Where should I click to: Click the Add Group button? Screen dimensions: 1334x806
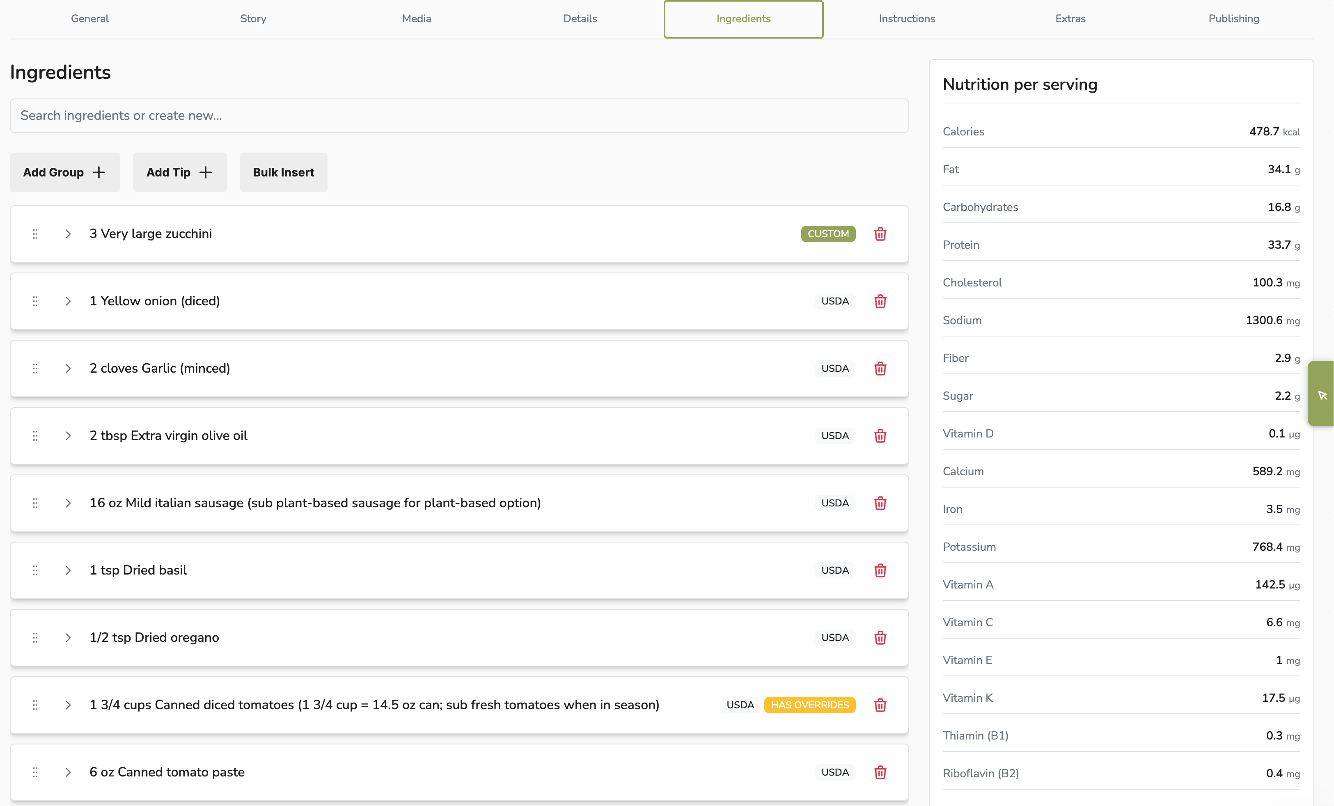point(65,172)
